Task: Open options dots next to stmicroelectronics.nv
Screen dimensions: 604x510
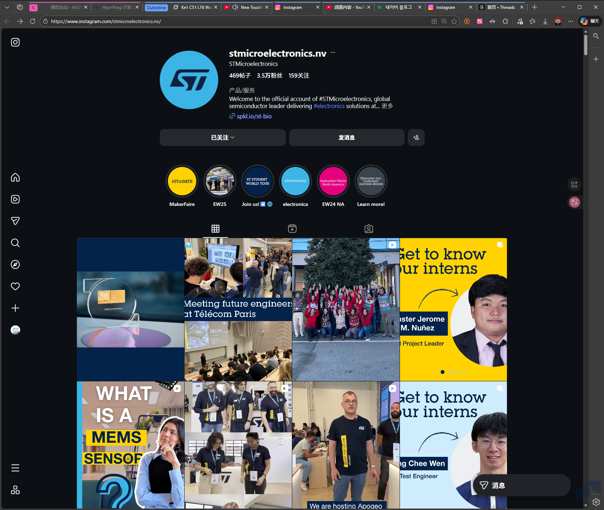Action: pos(333,53)
